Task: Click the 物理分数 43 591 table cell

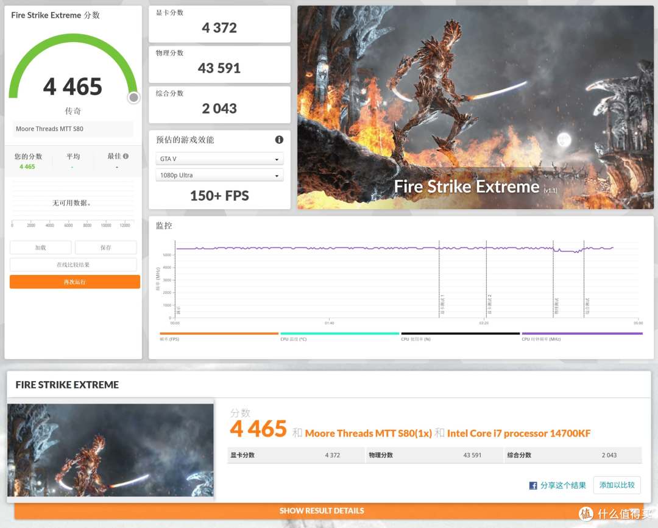Action: [x=434, y=455]
